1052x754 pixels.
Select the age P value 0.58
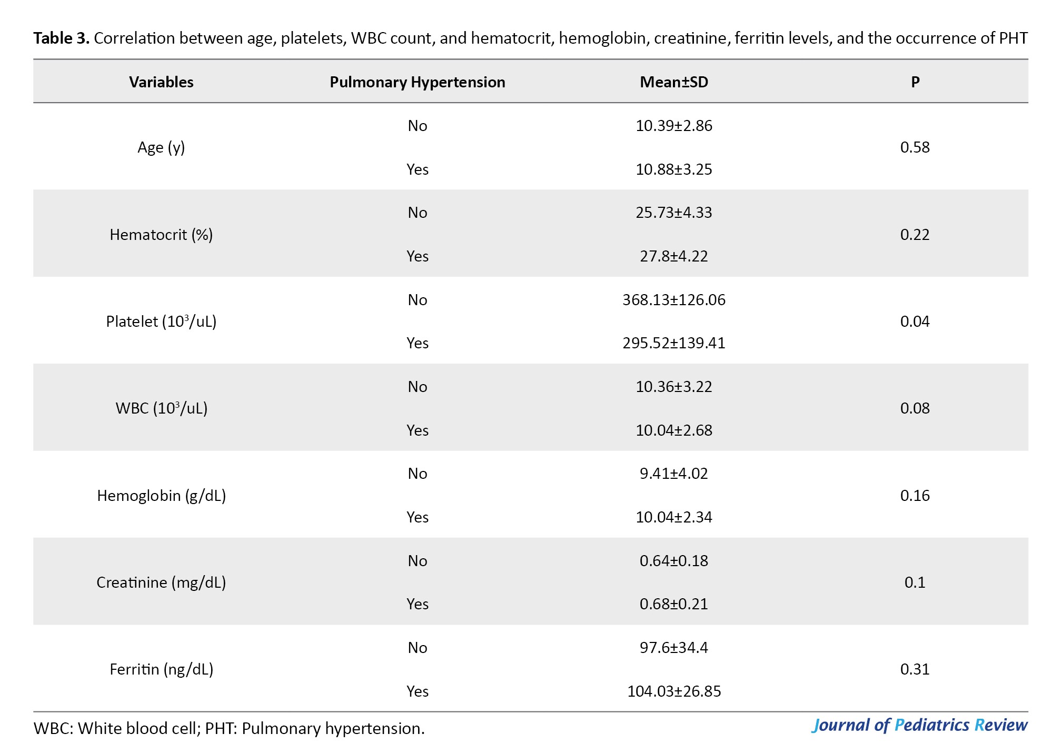tap(915, 147)
